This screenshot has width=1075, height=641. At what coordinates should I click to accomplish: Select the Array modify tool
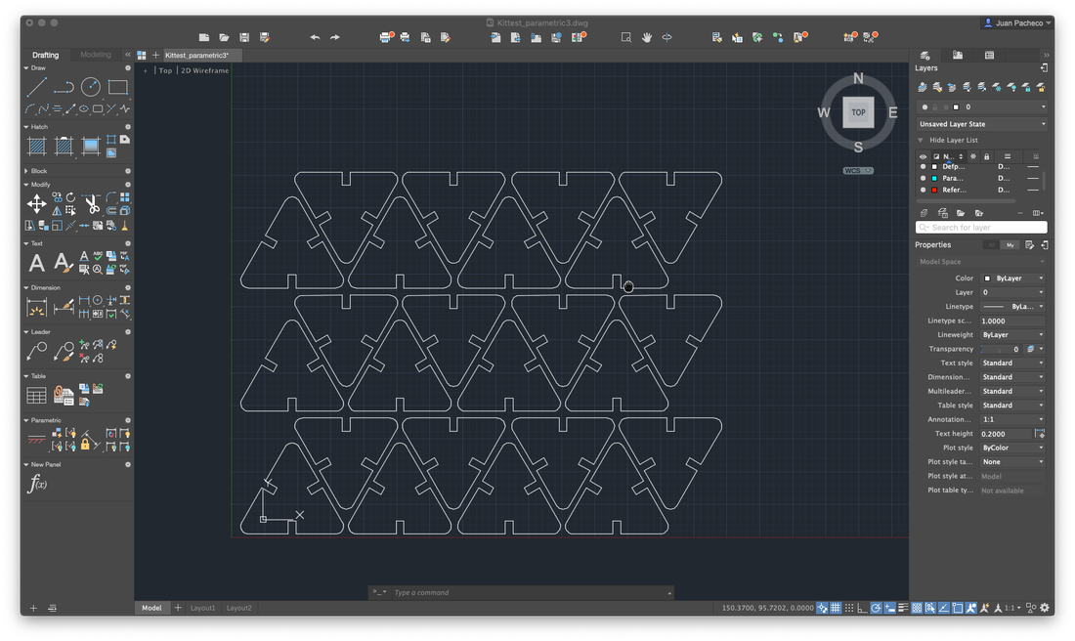[x=125, y=197]
